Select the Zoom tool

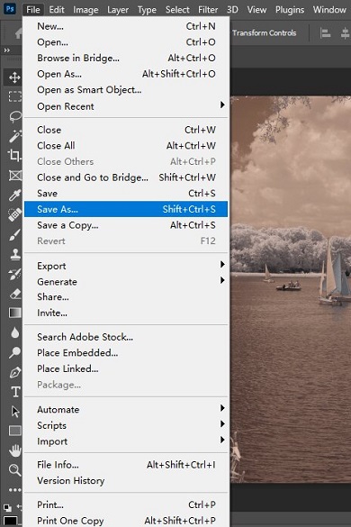[14, 470]
